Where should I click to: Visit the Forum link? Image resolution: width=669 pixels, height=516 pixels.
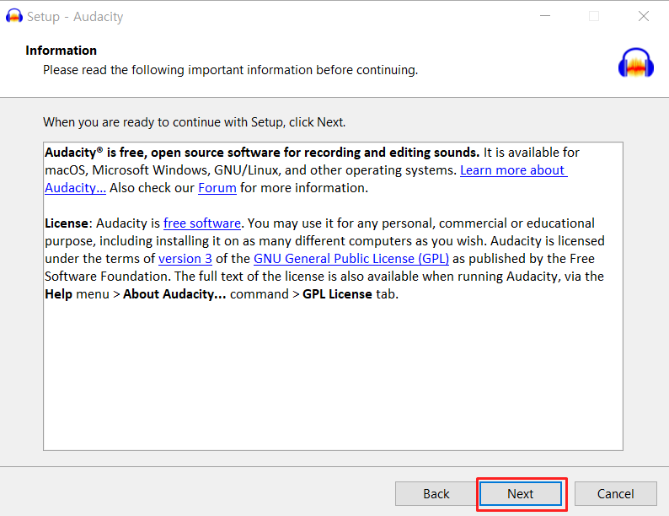click(217, 188)
